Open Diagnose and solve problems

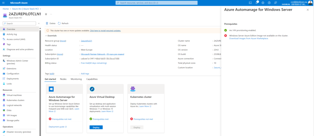[x=20, y=49]
